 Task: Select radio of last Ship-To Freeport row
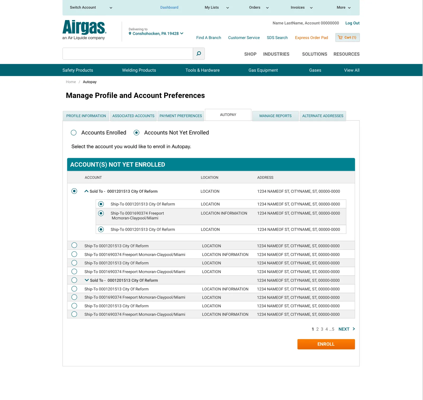(74, 314)
